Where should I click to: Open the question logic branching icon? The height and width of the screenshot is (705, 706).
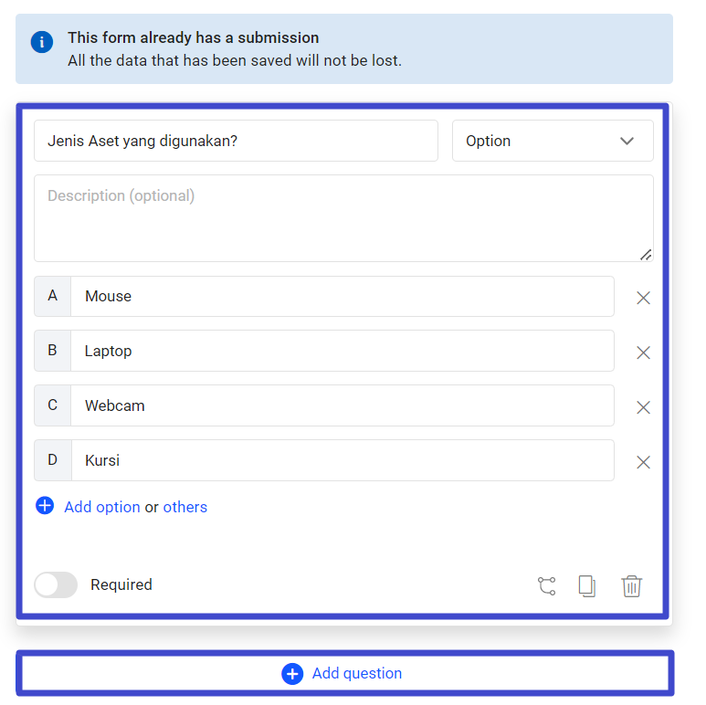coord(546,586)
